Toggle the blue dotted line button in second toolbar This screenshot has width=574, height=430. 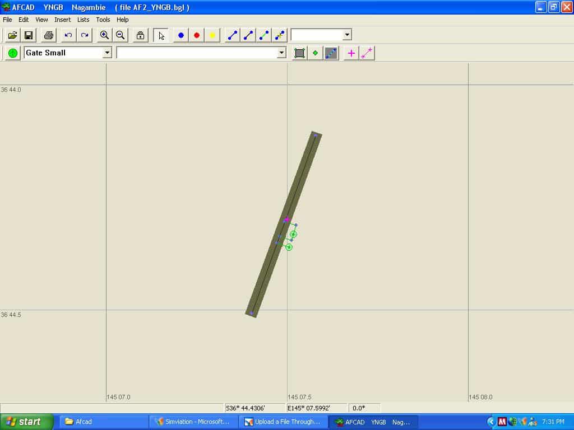pos(331,53)
